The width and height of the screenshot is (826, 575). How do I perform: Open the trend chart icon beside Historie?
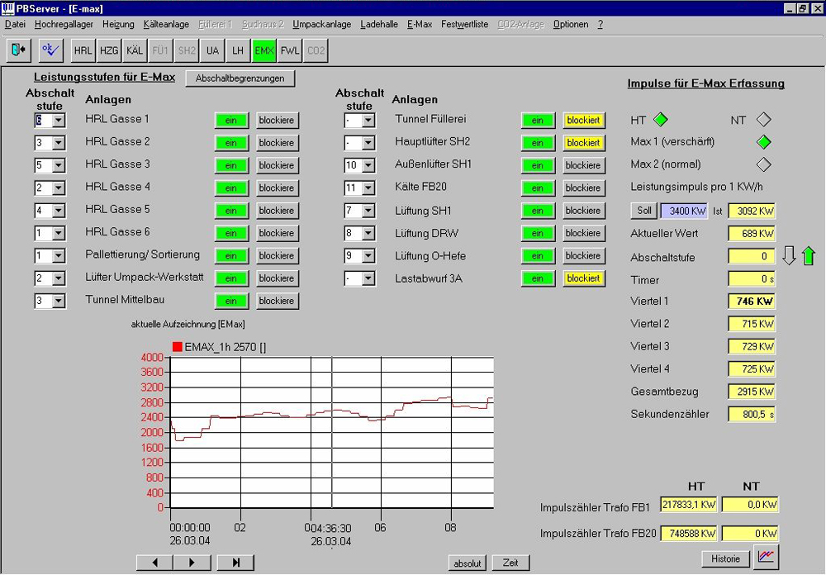766,558
